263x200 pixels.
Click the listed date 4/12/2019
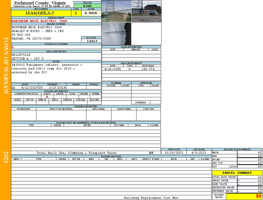click(30, 87)
